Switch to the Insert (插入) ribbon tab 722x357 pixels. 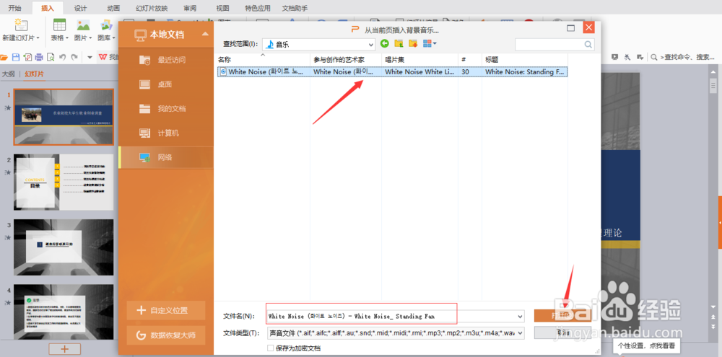[48, 8]
